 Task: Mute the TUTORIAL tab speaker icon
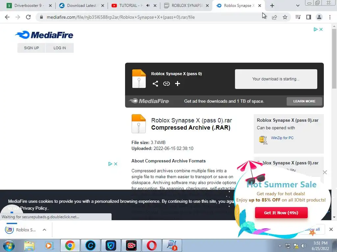(x=148, y=6)
